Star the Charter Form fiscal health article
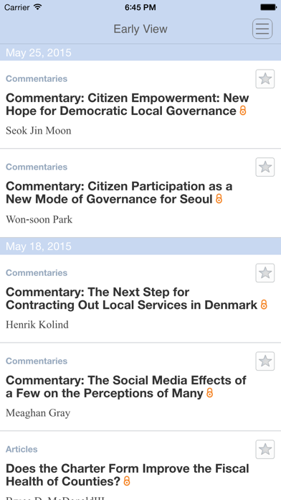The height and width of the screenshot is (500, 281). [265, 450]
